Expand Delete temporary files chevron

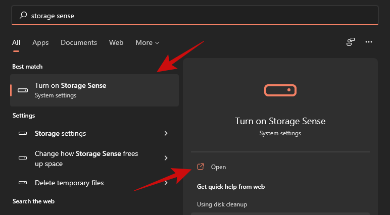tap(166, 183)
